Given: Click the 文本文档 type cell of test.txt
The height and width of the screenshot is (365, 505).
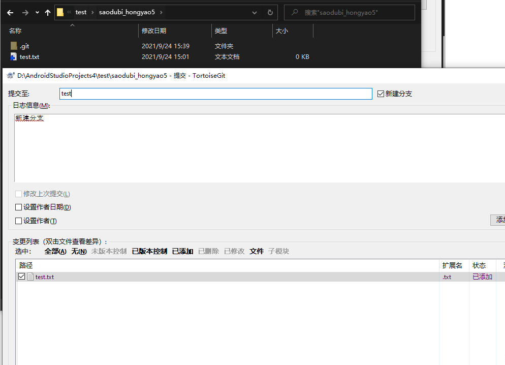Looking at the screenshot, I should (227, 57).
